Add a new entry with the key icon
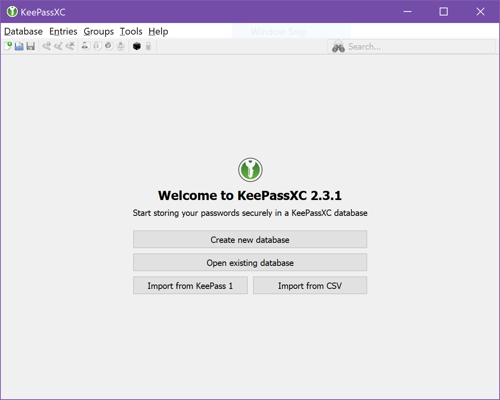This screenshot has height=400, width=500. [x=46, y=46]
